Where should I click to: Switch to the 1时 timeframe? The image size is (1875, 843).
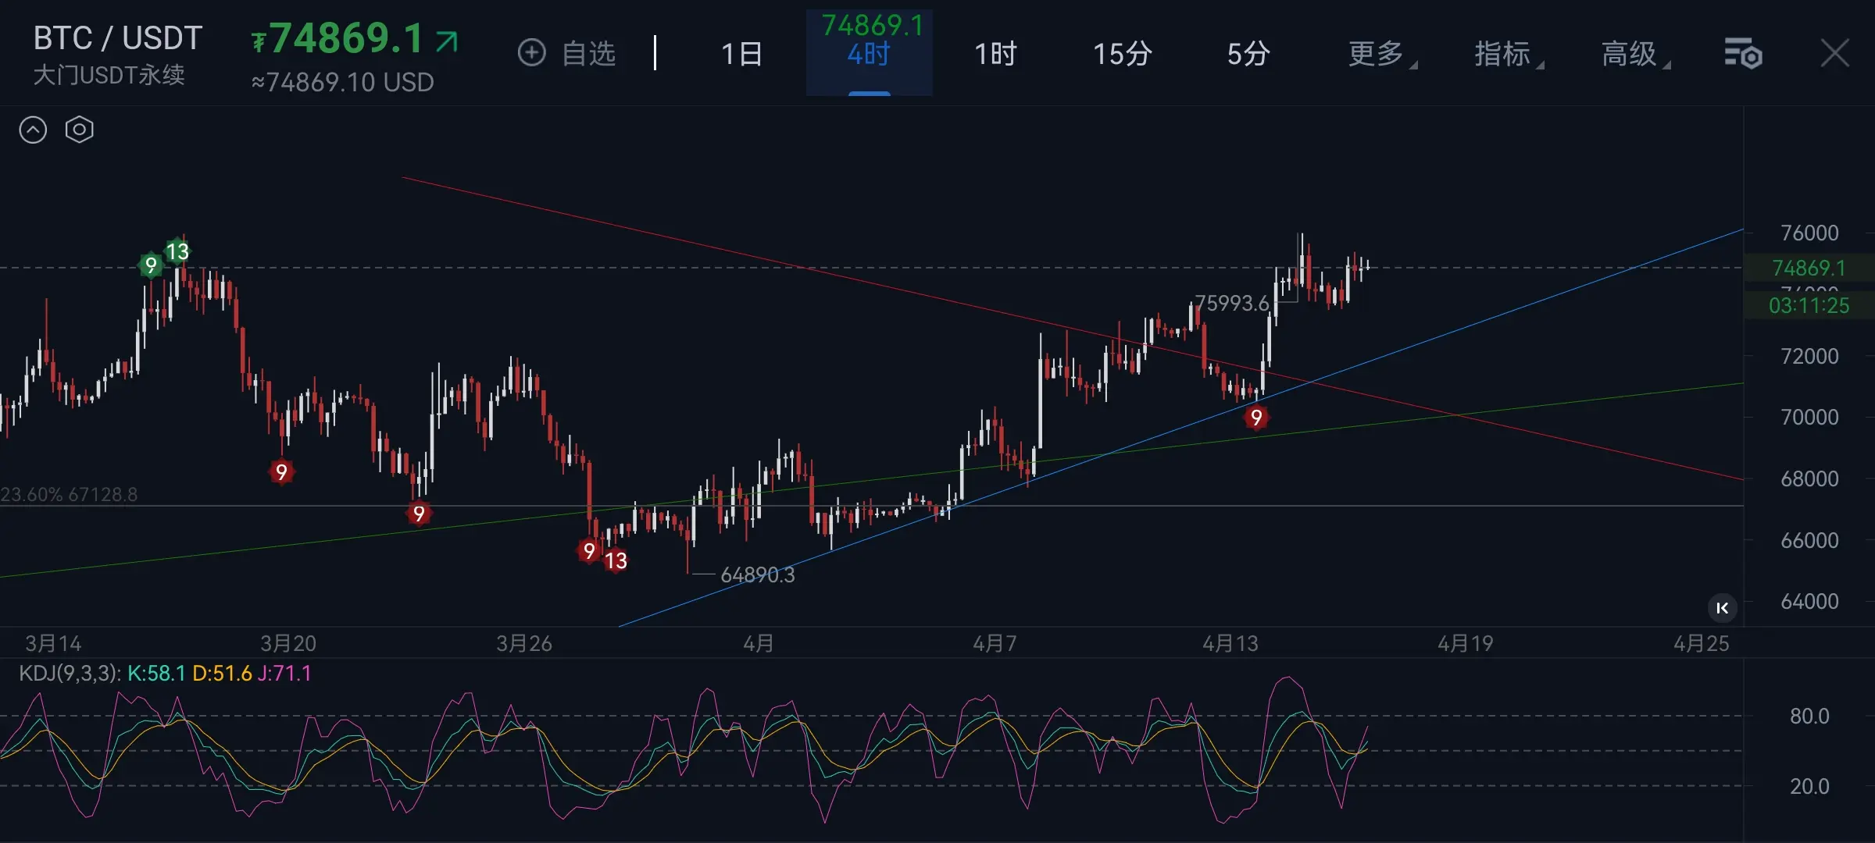[x=995, y=54]
